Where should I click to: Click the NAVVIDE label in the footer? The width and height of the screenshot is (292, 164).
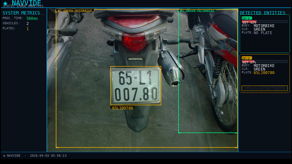coord(14,156)
